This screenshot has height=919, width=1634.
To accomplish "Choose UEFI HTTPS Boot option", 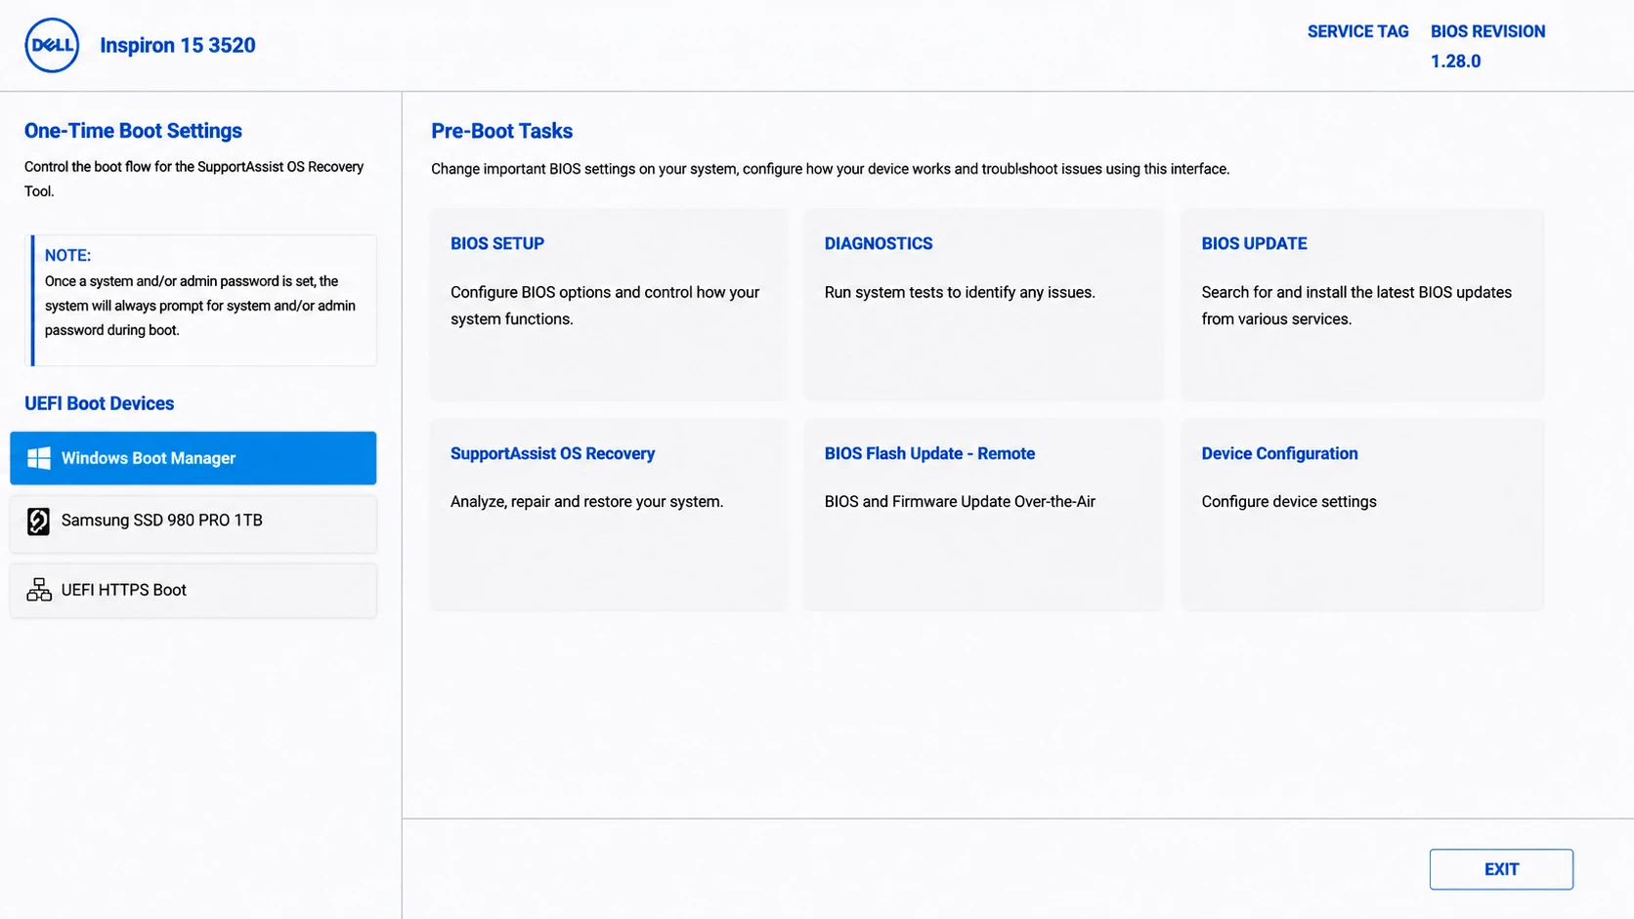I will click(x=193, y=590).
